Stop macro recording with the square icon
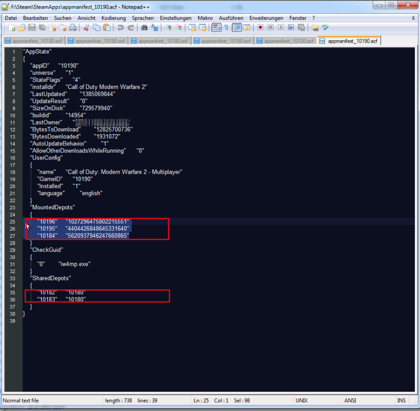Image resolution: width=420 pixels, height=411 pixels. point(271,27)
